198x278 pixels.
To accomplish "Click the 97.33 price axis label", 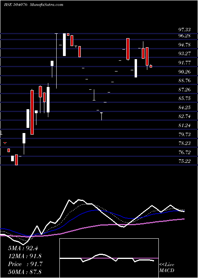I will pyautogui.click(x=185, y=29).
